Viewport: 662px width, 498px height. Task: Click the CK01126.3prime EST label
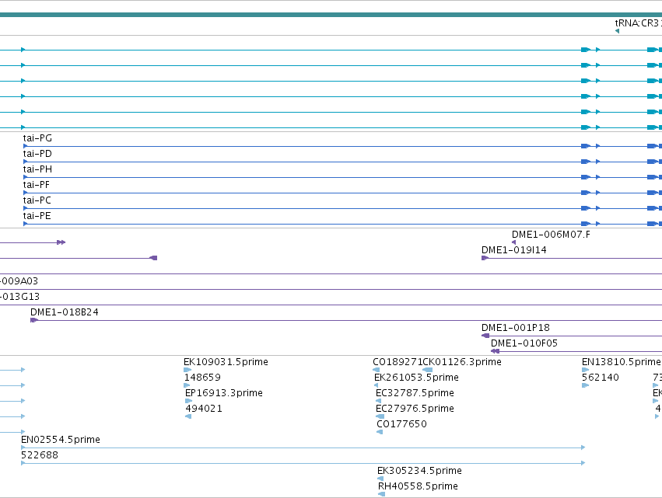coord(462,362)
